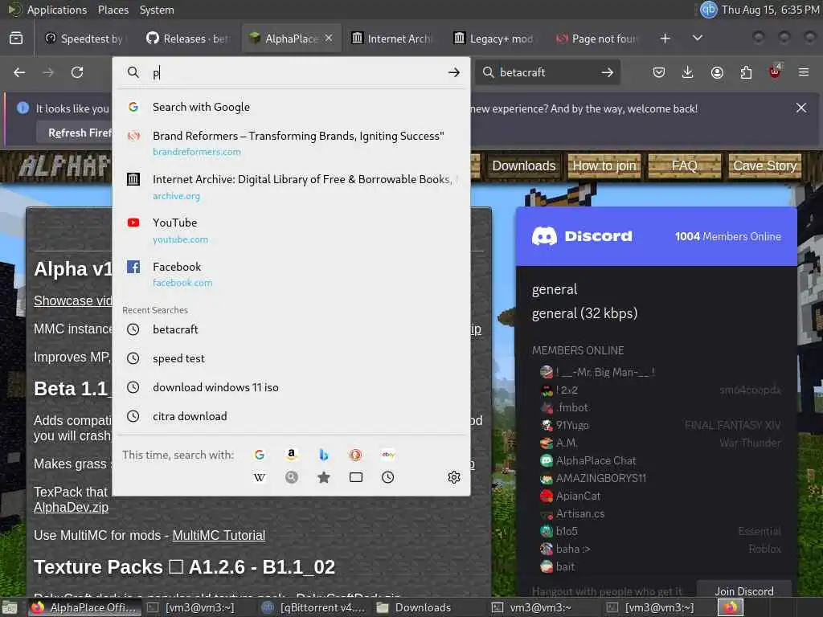
Task: Search this time with eBay icon
Action: [388, 455]
